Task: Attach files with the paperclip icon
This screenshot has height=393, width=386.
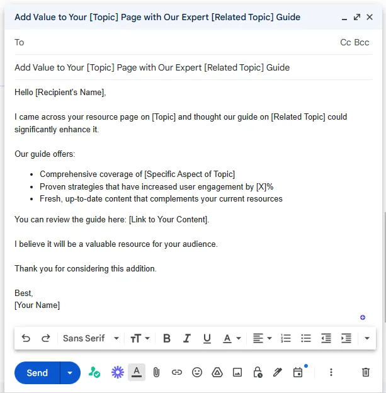Action: [x=156, y=372]
